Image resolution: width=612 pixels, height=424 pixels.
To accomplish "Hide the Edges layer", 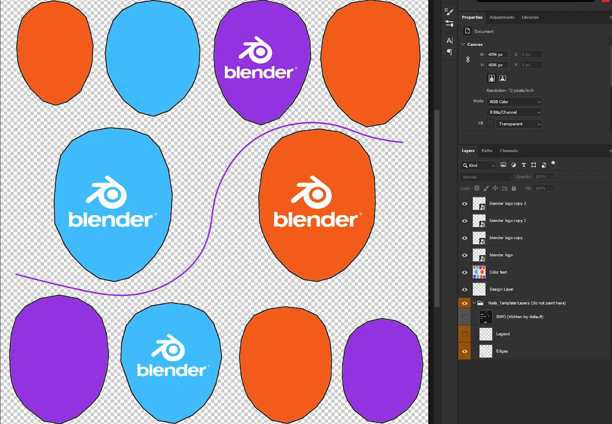I will 464,351.
